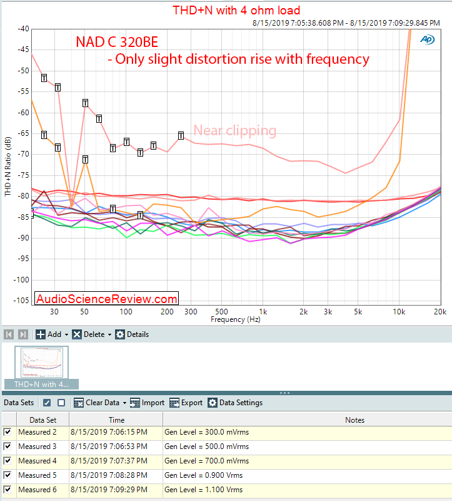Check all data sets checkbox
The image size is (452, 501).
pyautogui.click(x=47, y=403)
